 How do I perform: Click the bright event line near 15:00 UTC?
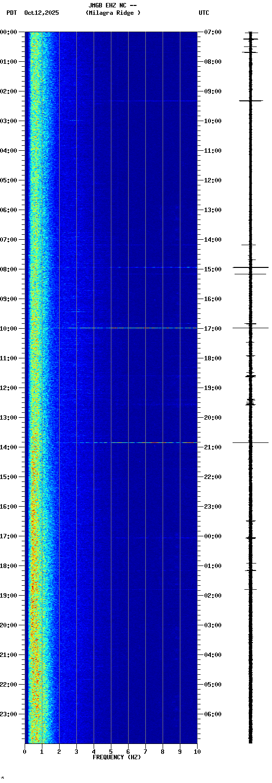[128, 267]
